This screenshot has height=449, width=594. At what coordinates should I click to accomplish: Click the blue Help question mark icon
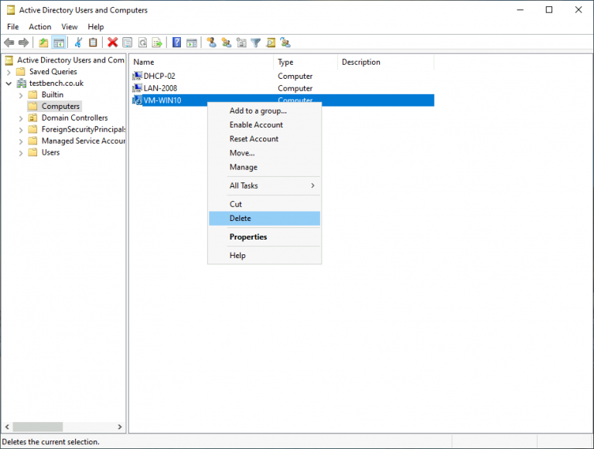(177, 43)
